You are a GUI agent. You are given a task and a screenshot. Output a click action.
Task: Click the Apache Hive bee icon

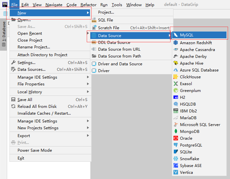click(175, 63)
